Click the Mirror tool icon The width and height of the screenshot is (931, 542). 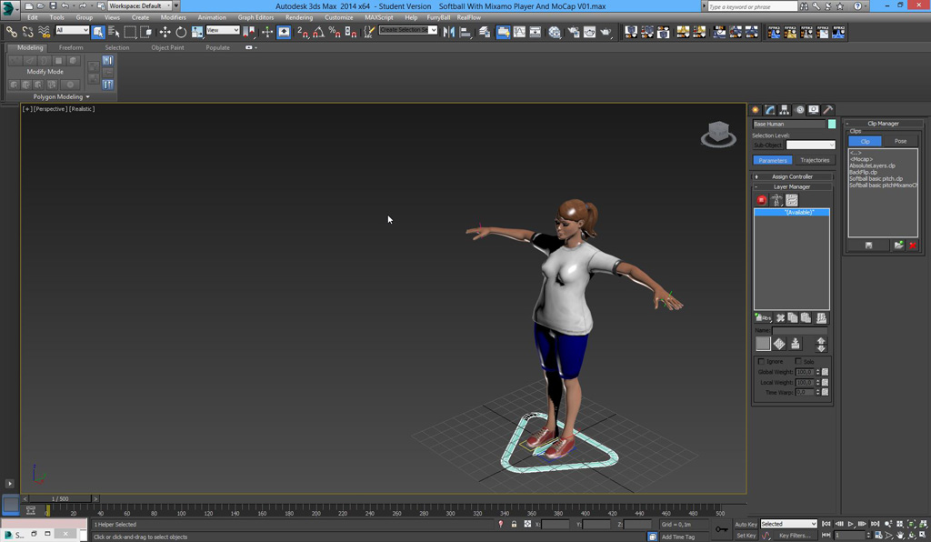[x=449, y=32]
